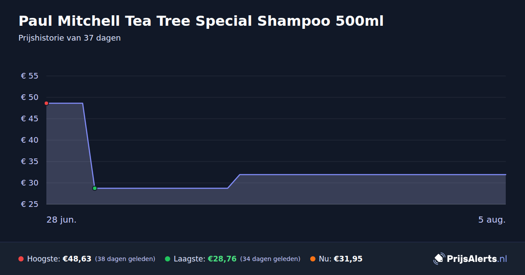Select the red highest price marker on chart
Viewport: 525px width, 275px height.
[46, 103]
